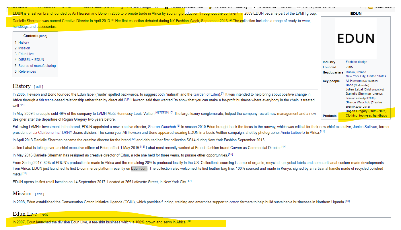Open citation [12] after director for the brand
Viewport: 401px width, 230px height.
(x=133, y=139)
